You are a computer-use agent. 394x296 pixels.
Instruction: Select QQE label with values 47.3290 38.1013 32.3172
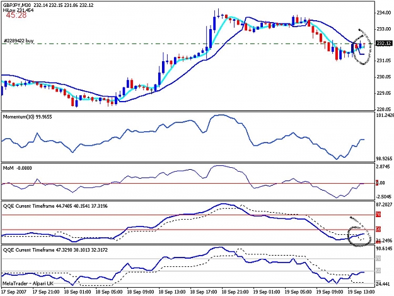(x=55, y=250)
